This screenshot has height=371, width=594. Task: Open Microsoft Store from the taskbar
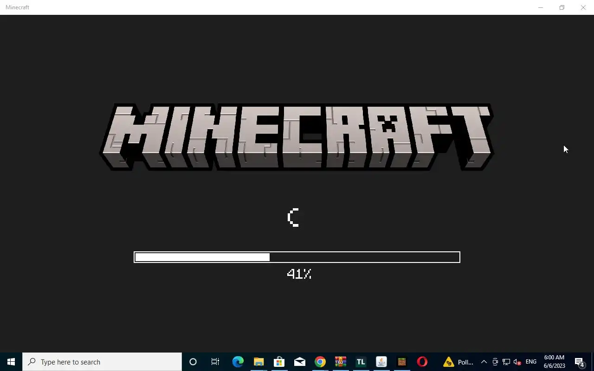279,362
